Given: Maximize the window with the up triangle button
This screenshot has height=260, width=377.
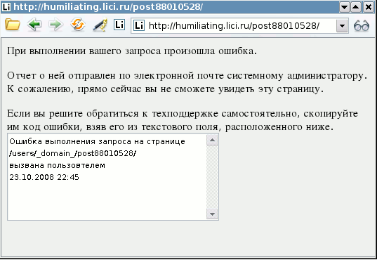Looking at the screenshot, I should coord(356,7).
